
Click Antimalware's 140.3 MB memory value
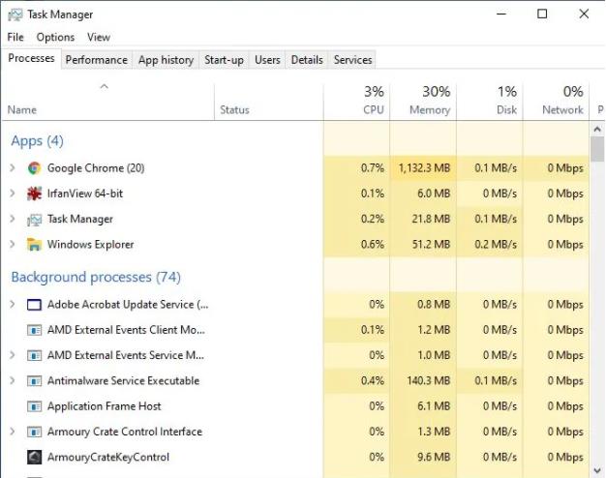click(x=429, y=380)
